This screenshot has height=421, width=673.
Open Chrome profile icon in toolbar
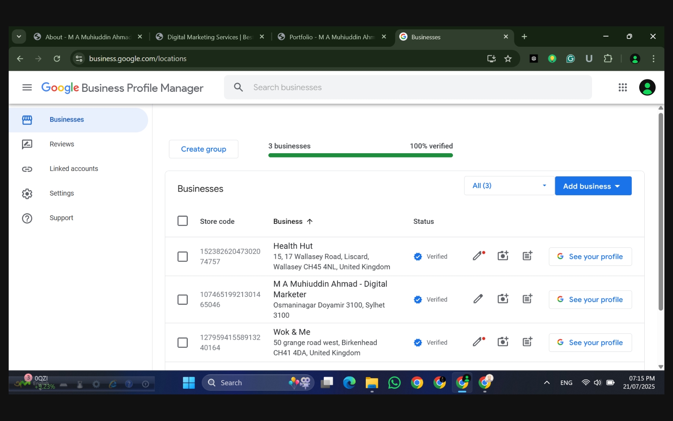tap(635, 59)
